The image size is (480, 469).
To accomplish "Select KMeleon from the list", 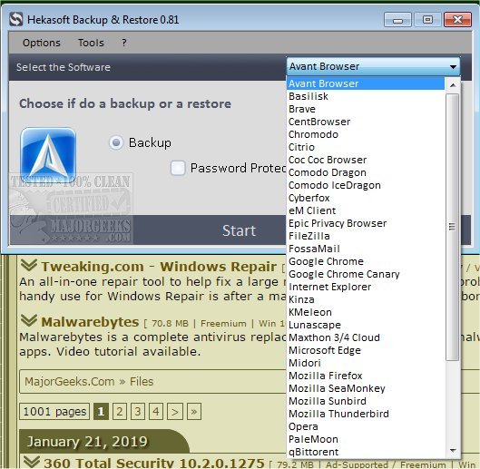I will click(366, 312).
